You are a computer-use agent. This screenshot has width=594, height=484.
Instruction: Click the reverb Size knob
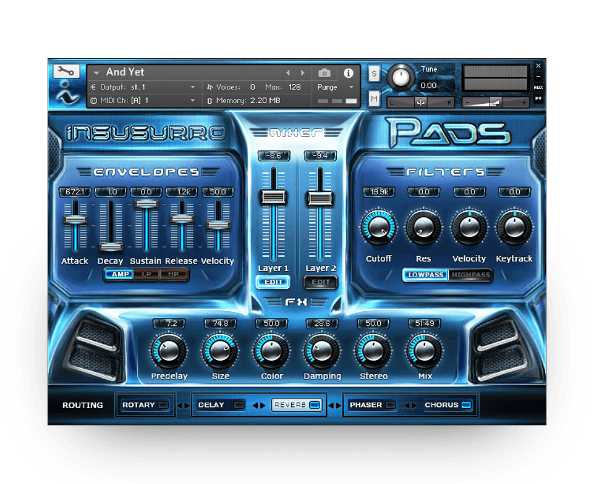[x=220, y=351]
